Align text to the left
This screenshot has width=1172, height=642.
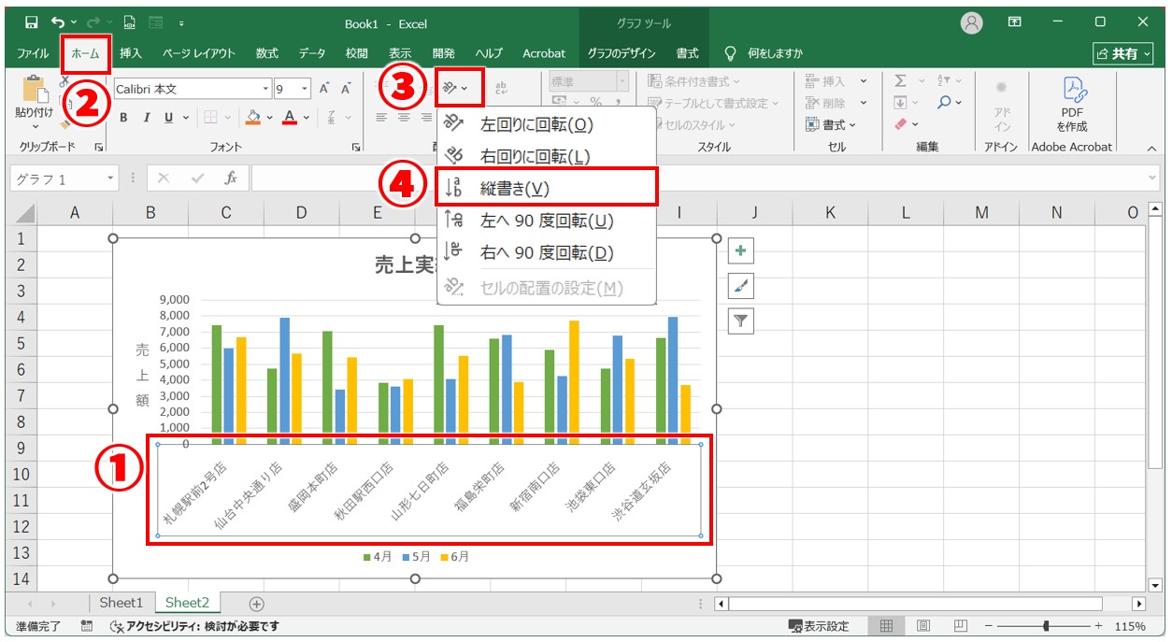[x=381, y=118]
